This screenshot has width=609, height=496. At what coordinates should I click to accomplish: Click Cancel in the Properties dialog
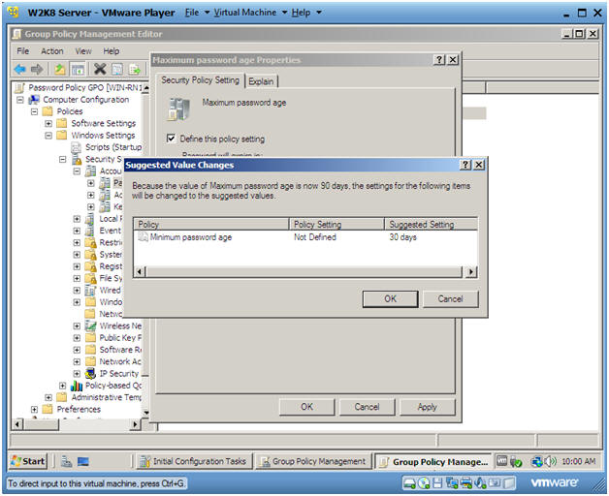coord(367,407)
